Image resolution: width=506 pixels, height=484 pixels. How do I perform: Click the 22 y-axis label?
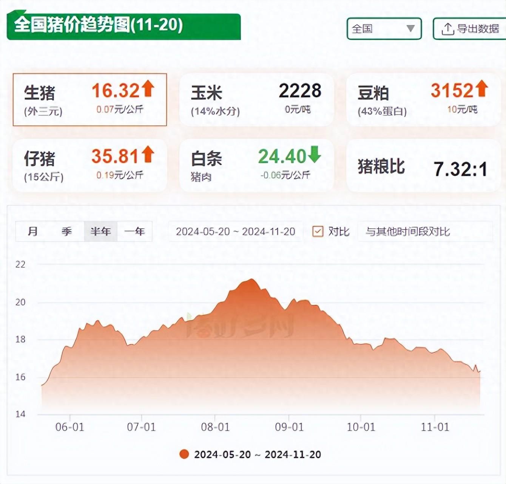(x=20, y=264)
